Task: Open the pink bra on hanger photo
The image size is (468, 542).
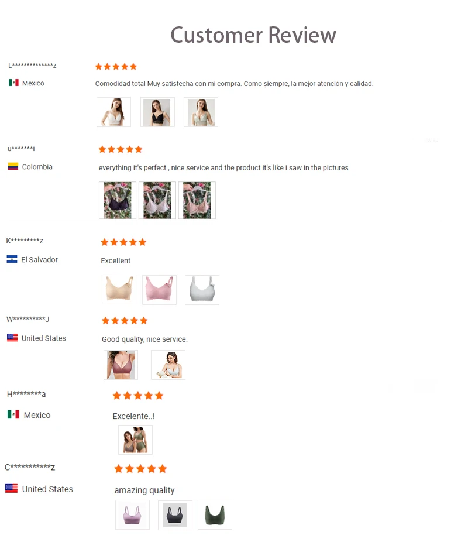Action: point(197,200)
